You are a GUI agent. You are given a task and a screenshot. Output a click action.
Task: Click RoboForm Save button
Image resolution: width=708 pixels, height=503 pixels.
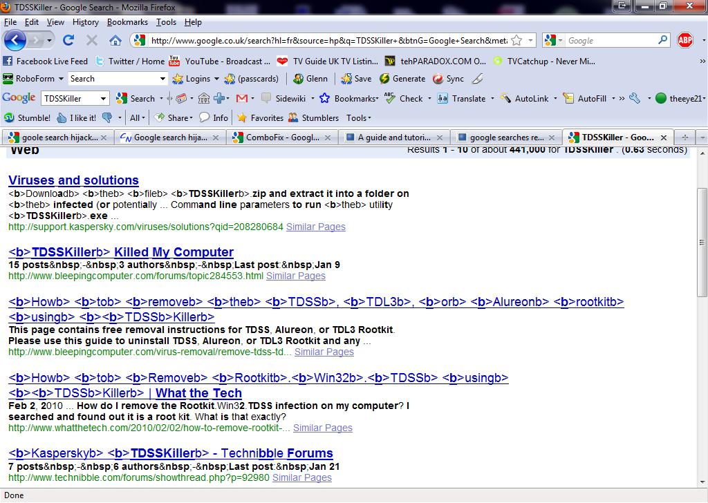356,79
